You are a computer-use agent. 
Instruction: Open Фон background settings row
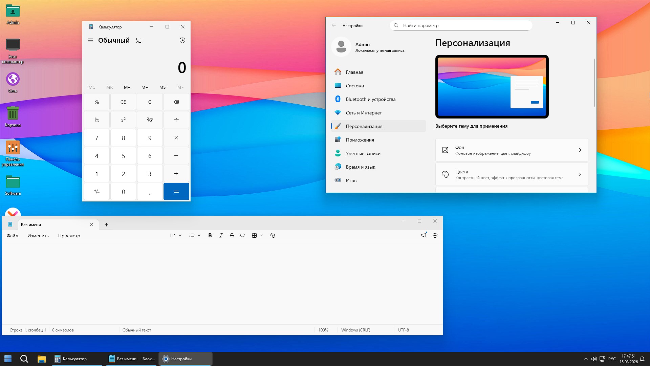pyautogui.click(x=512, y=150)
